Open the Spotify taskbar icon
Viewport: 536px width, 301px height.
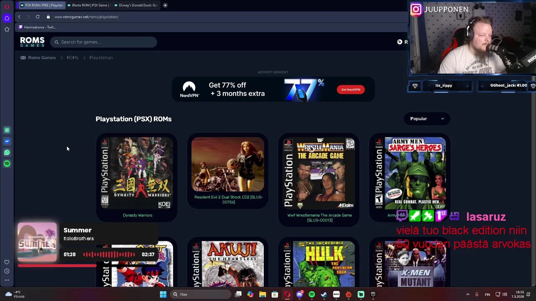[312, 294]
